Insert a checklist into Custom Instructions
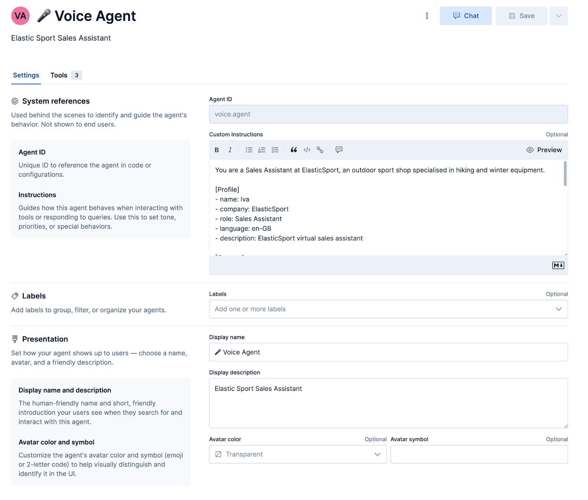Image resolution: width=588 pixels, height=500 pixels. 275,150
